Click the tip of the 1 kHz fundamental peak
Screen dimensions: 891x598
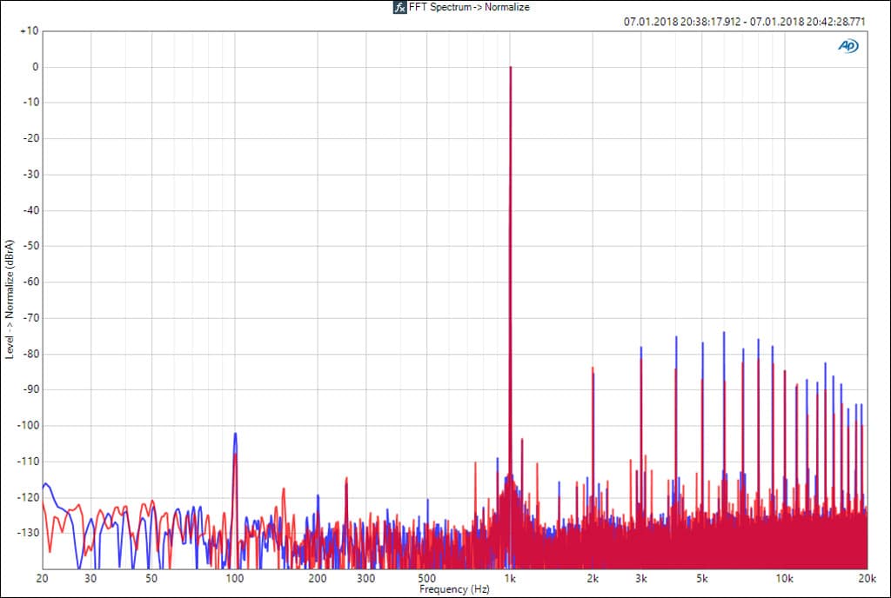pos(511,68)
